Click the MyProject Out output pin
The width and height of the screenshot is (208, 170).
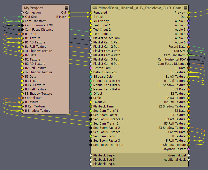pos(69,13)
